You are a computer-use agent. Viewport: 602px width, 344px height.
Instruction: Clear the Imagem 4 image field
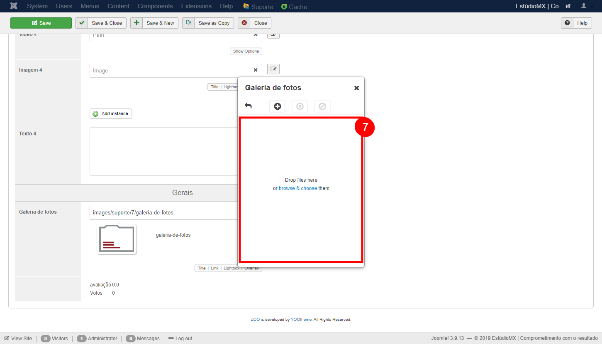click(256, 70)
